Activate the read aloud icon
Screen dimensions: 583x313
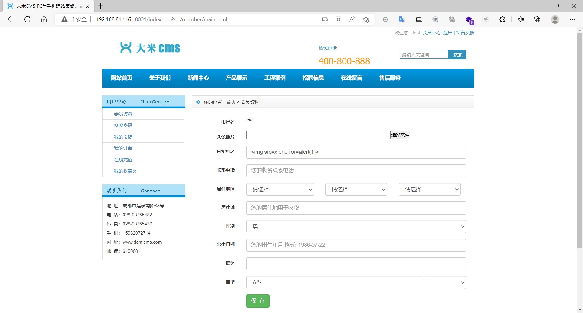(x=352, y=19)
